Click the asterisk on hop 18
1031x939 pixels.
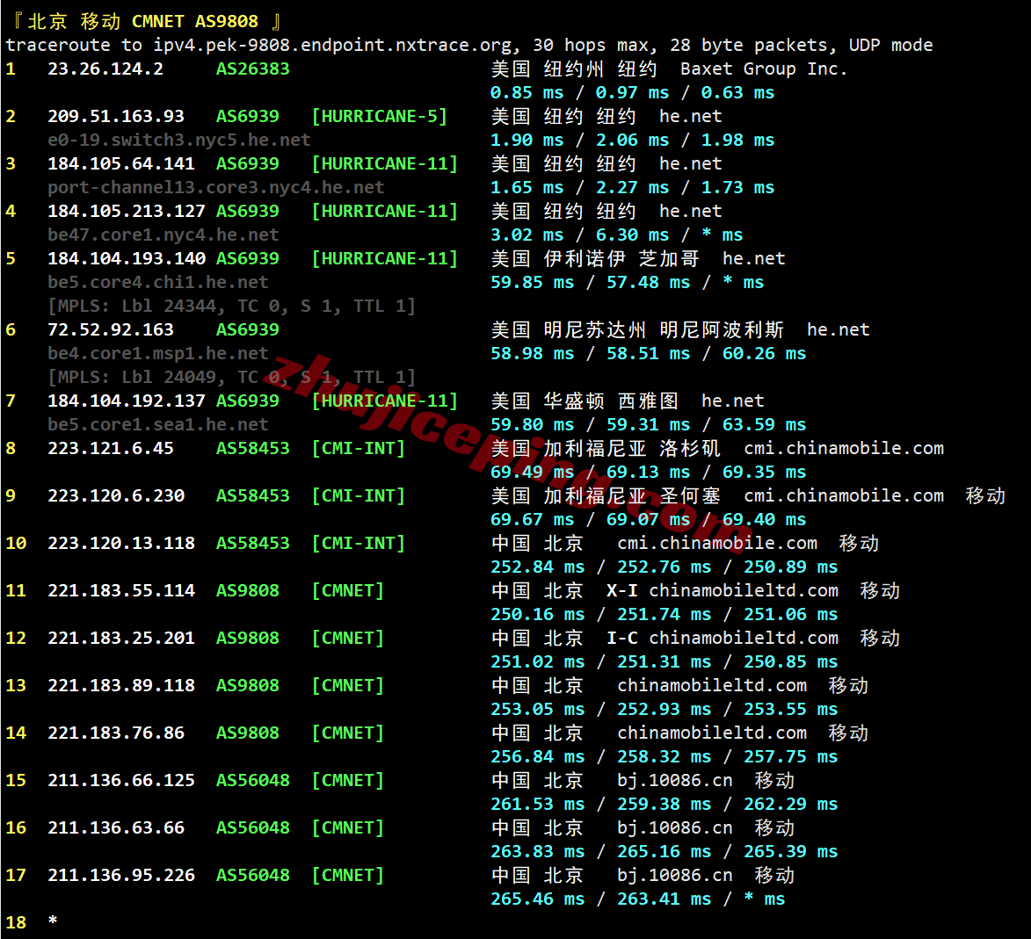(x=53, y=921)
